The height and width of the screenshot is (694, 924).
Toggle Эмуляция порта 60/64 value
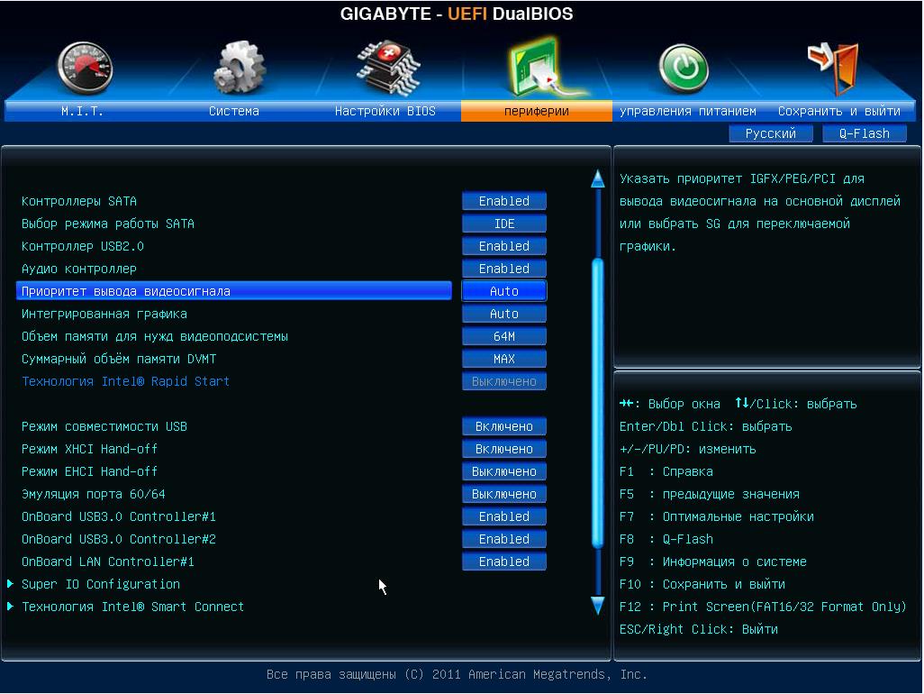click(x=503, y=494)
